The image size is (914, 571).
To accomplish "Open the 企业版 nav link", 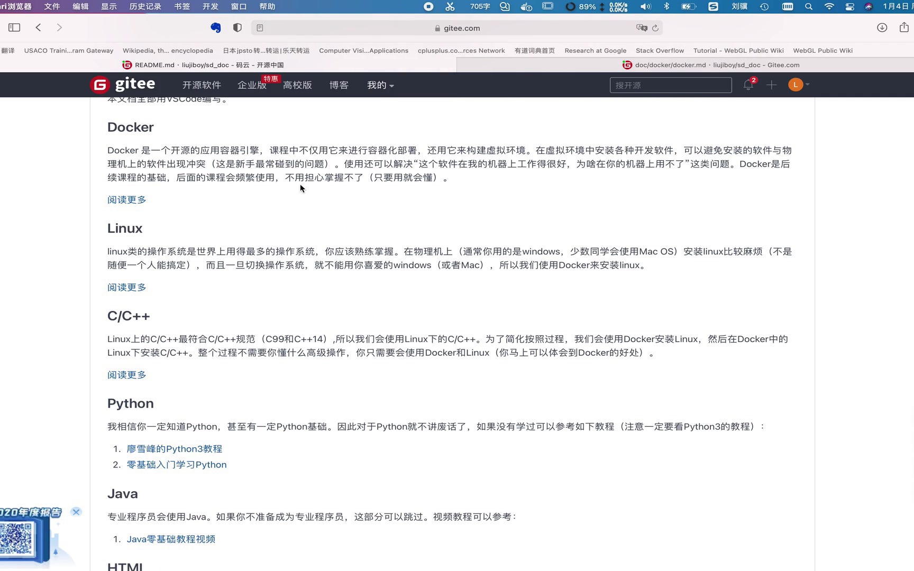I will [252, 85].
